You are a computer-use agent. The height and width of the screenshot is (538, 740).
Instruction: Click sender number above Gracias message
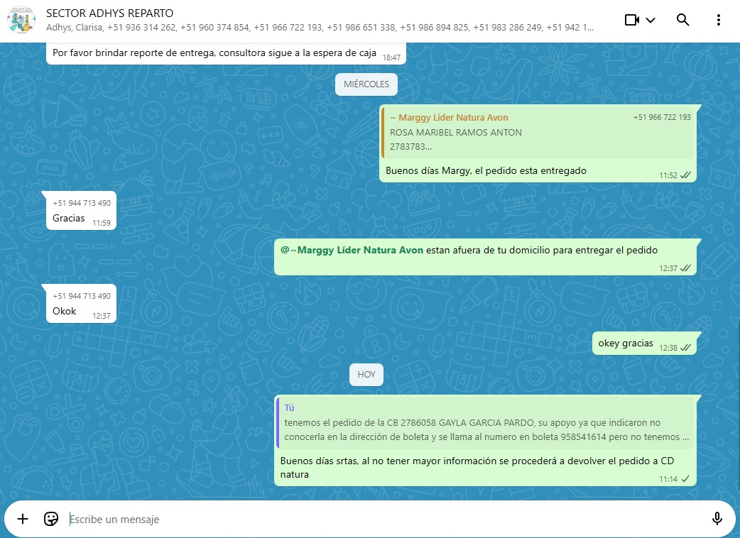tap(82, 203)
